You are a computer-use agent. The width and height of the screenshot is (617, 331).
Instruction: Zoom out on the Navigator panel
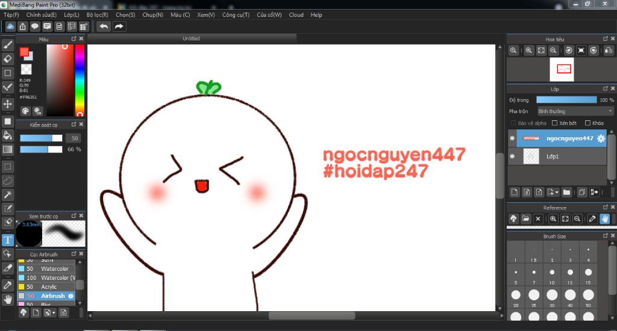point(553,51)
